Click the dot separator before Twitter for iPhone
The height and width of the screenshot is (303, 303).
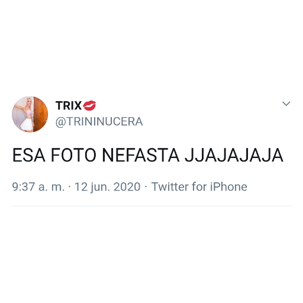coord(146,186)
